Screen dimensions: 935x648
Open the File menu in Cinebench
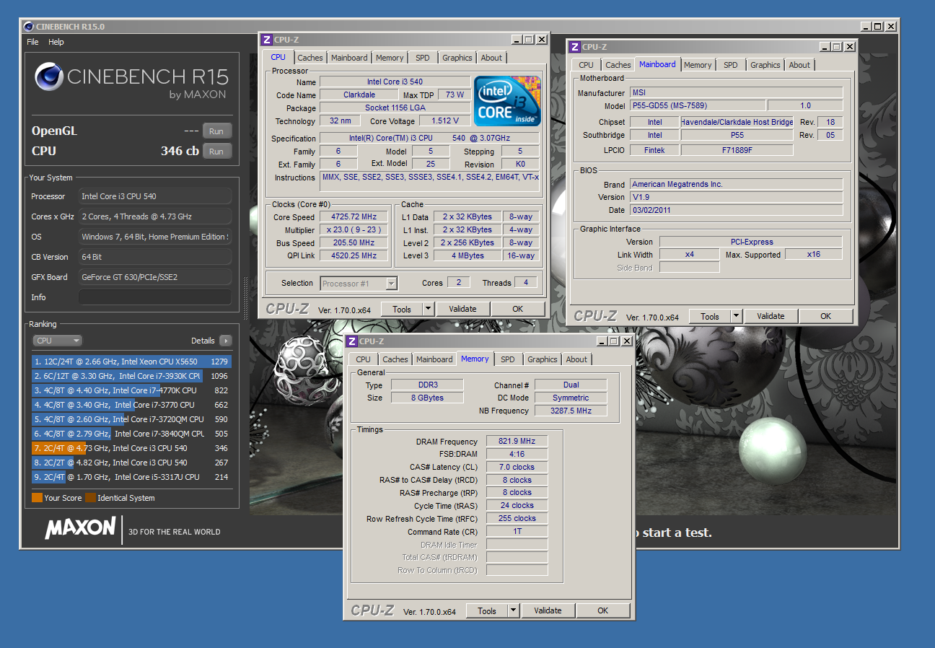[32, 42]
